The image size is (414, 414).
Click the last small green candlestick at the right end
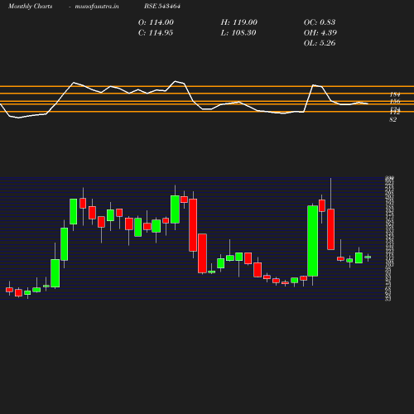(368, 257)
